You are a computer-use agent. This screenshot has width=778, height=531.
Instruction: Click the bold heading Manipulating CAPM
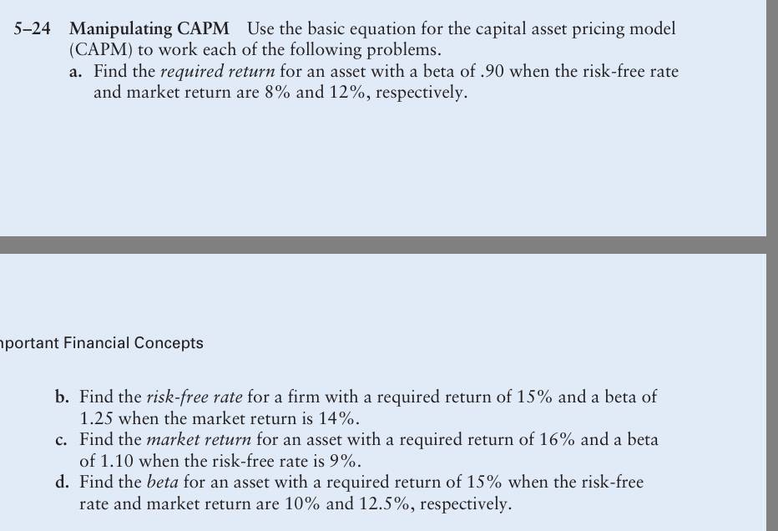pyautogui.click(x=149, y=28)
